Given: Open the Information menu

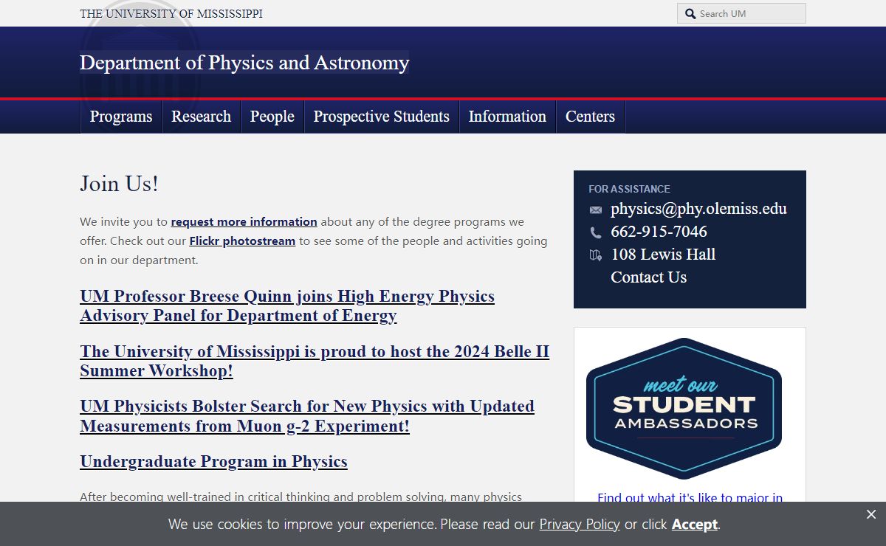Looking at the screenshot, I should [507, 117].
